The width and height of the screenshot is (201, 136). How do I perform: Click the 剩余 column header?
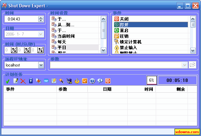click(172, 89)
